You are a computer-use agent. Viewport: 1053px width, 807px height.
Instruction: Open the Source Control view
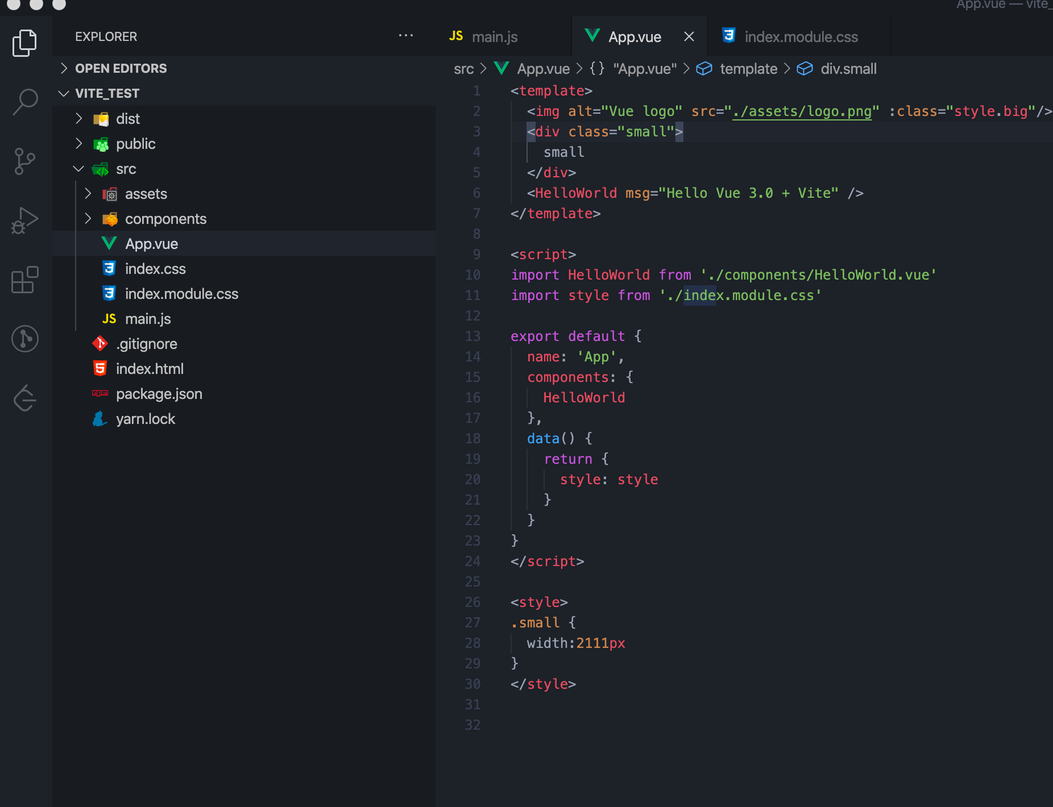(24, 161)
